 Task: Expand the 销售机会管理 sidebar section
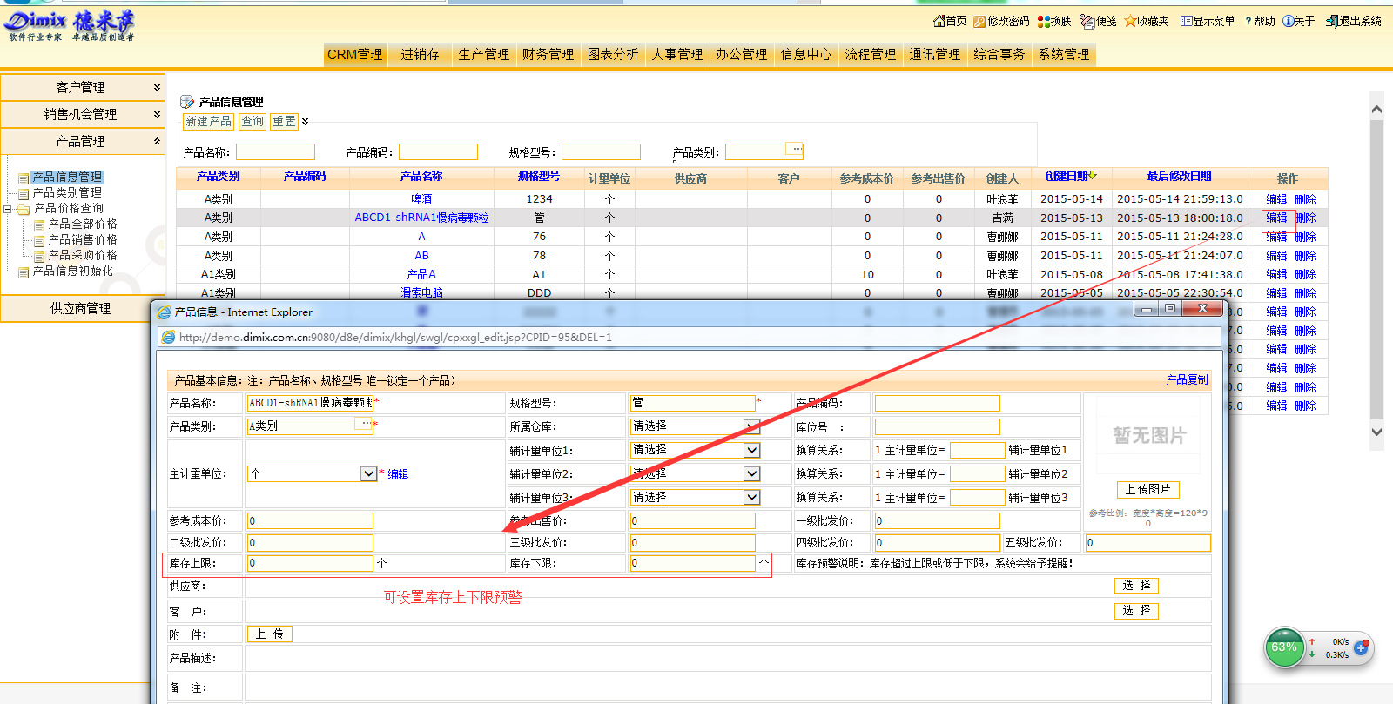pos(83,114)
